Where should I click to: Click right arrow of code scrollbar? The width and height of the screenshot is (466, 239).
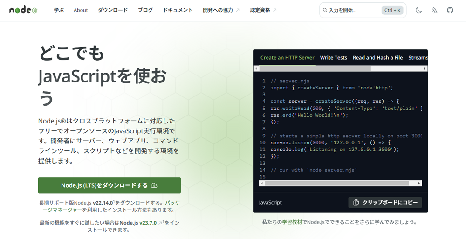click(x=419, y=184)
